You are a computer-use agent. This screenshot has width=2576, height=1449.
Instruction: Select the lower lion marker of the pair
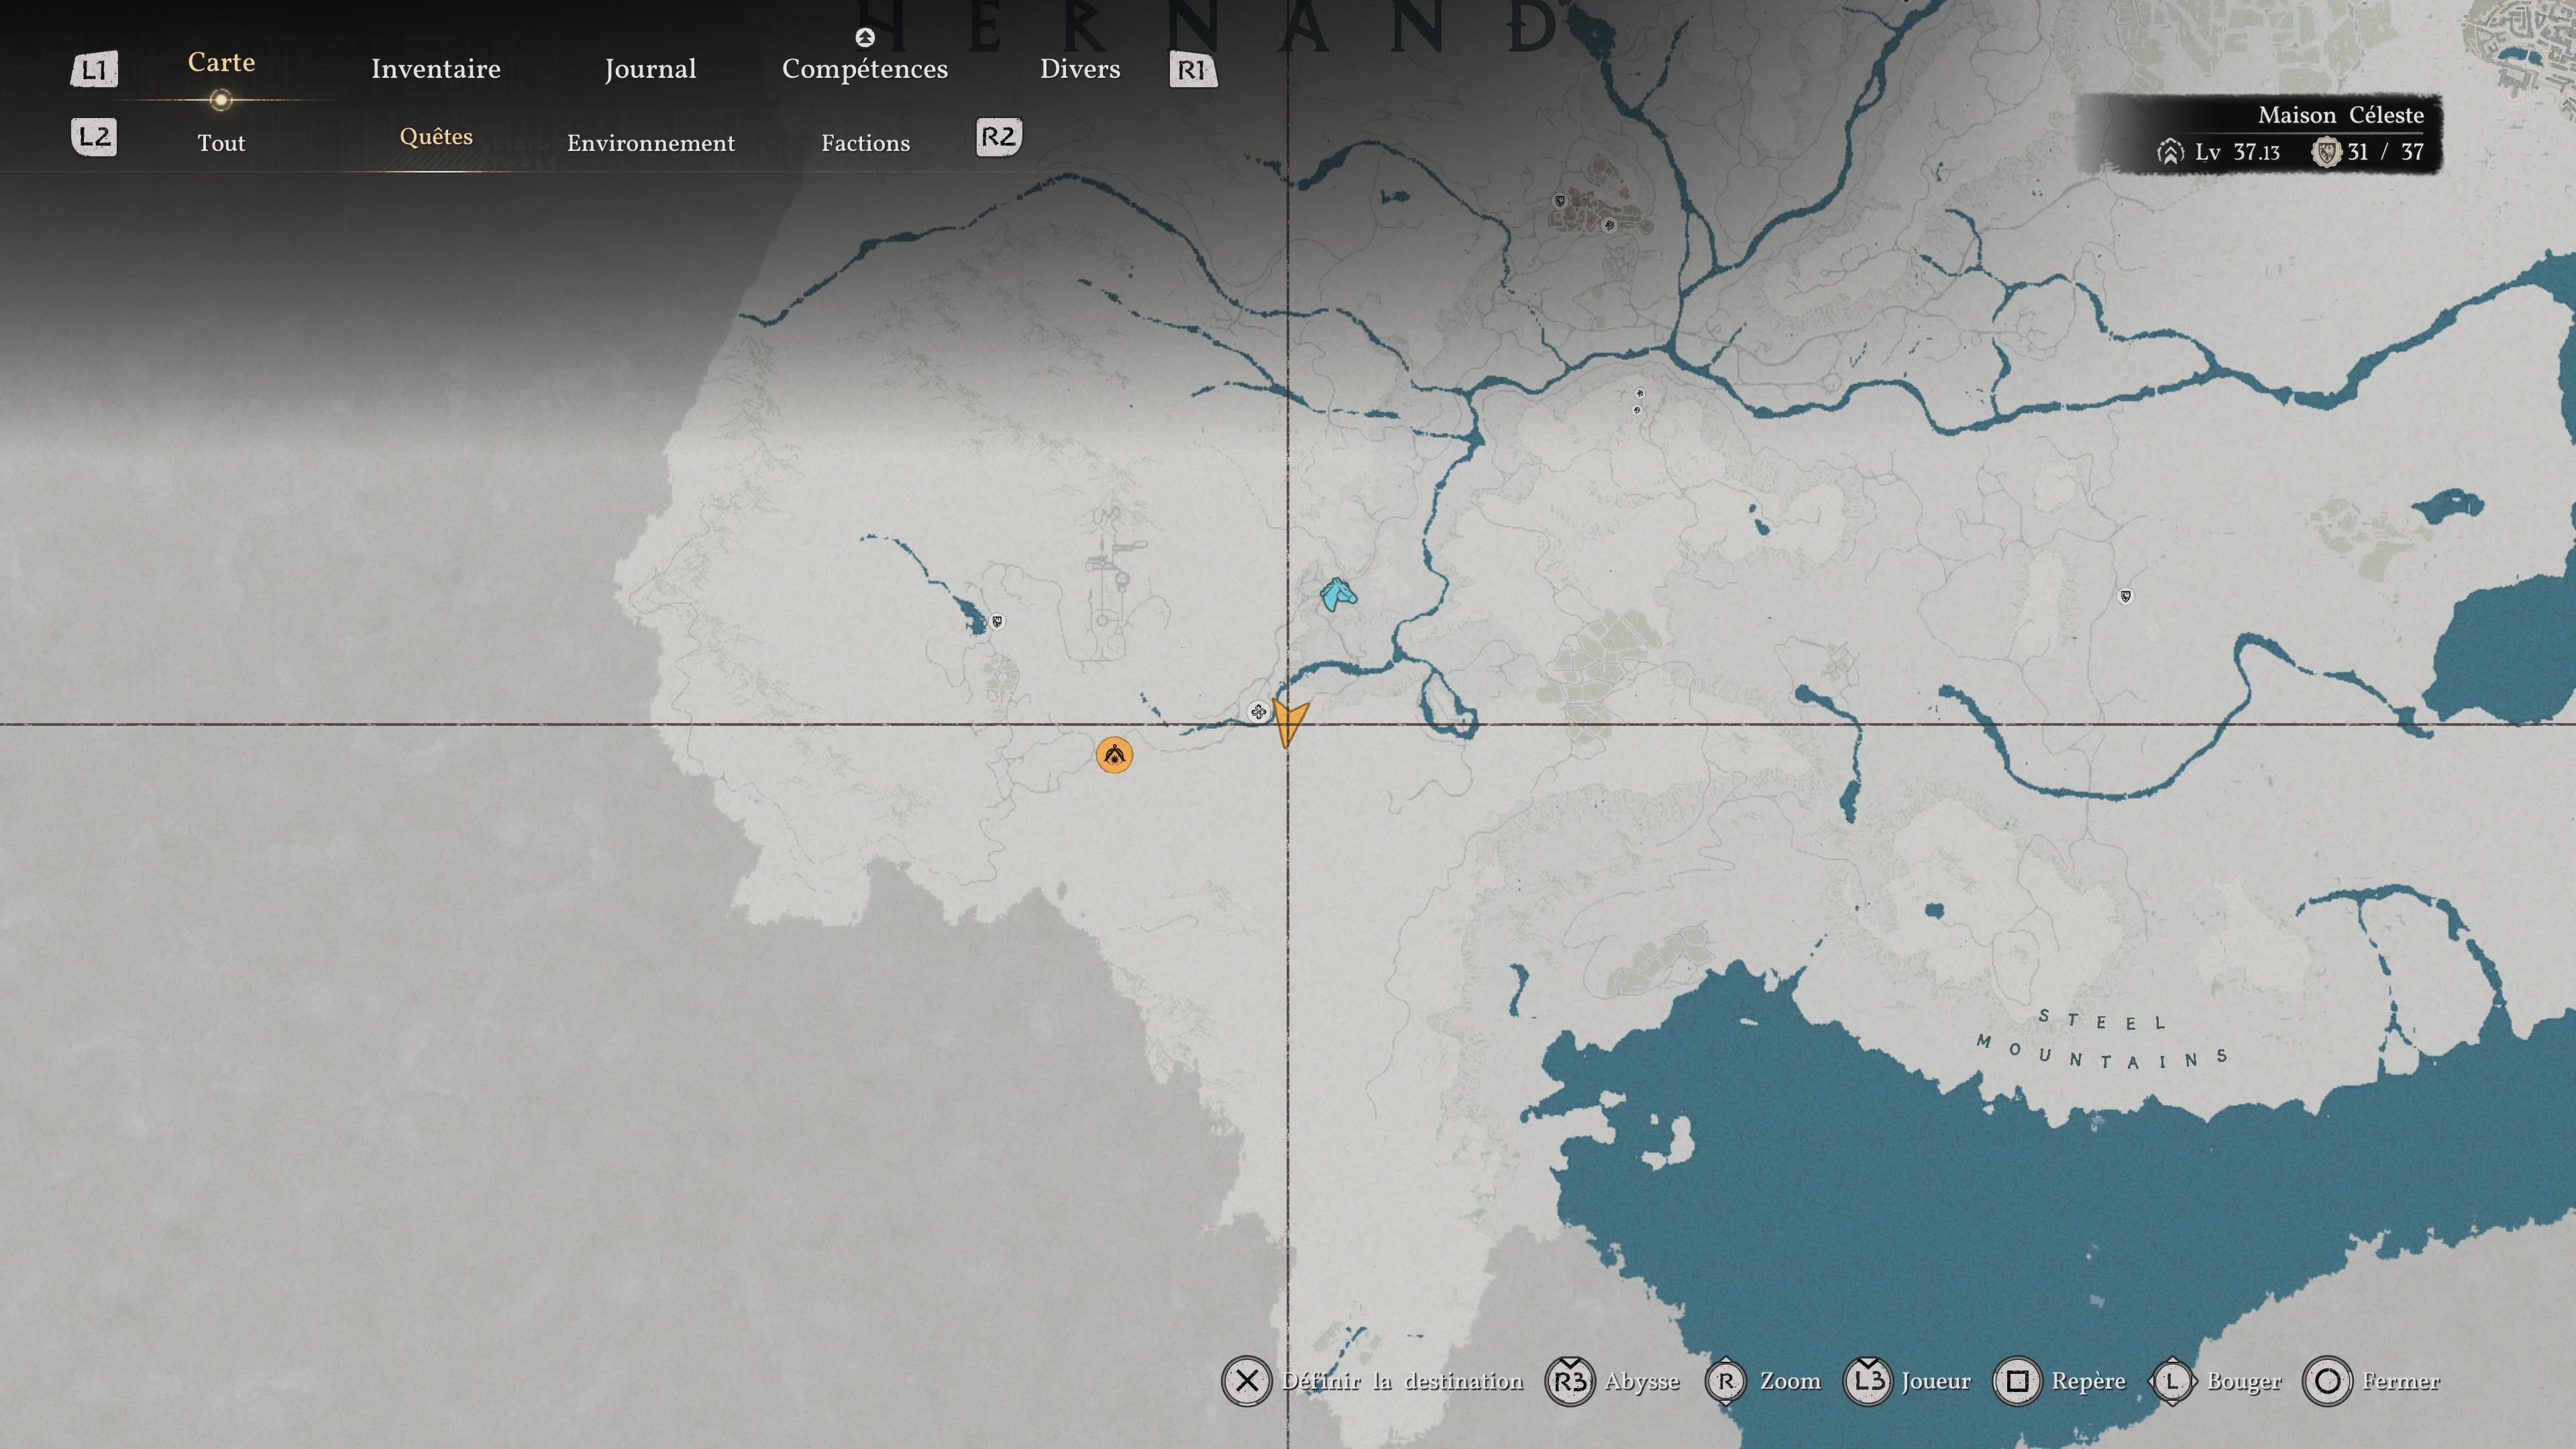[x=1636, y=409]
